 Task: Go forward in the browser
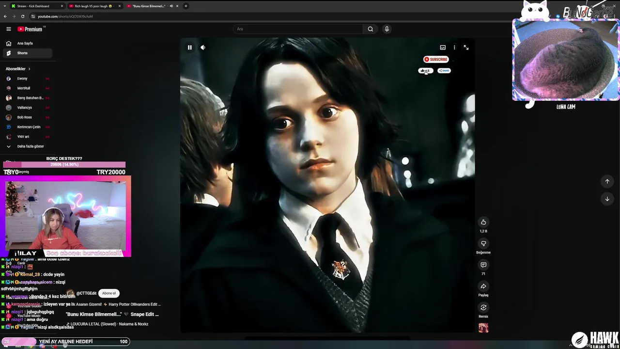coord(14,16)
